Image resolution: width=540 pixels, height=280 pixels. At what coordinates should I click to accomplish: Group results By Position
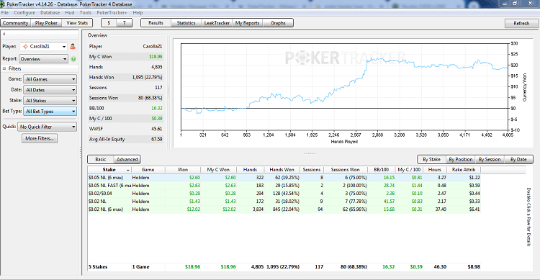[x=461, y=159]
